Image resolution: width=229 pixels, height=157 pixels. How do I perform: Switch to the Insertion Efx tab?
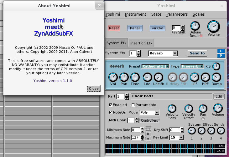click(141, 43)
